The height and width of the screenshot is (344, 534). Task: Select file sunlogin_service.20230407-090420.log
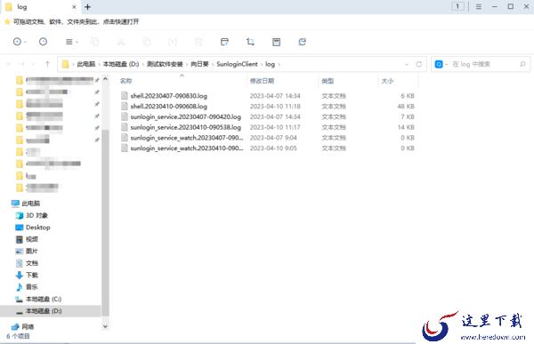click(186, 116)
